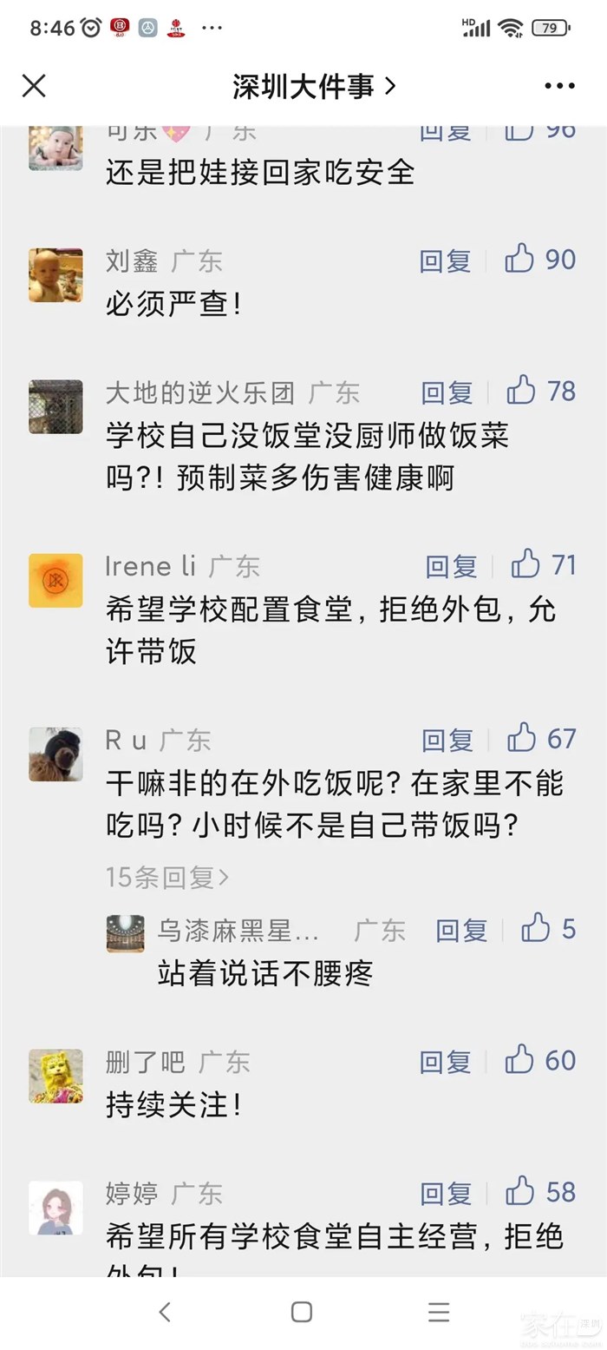Open the three-dot more options menu
Screen dimensions: 607x1350
pos(559,85)
